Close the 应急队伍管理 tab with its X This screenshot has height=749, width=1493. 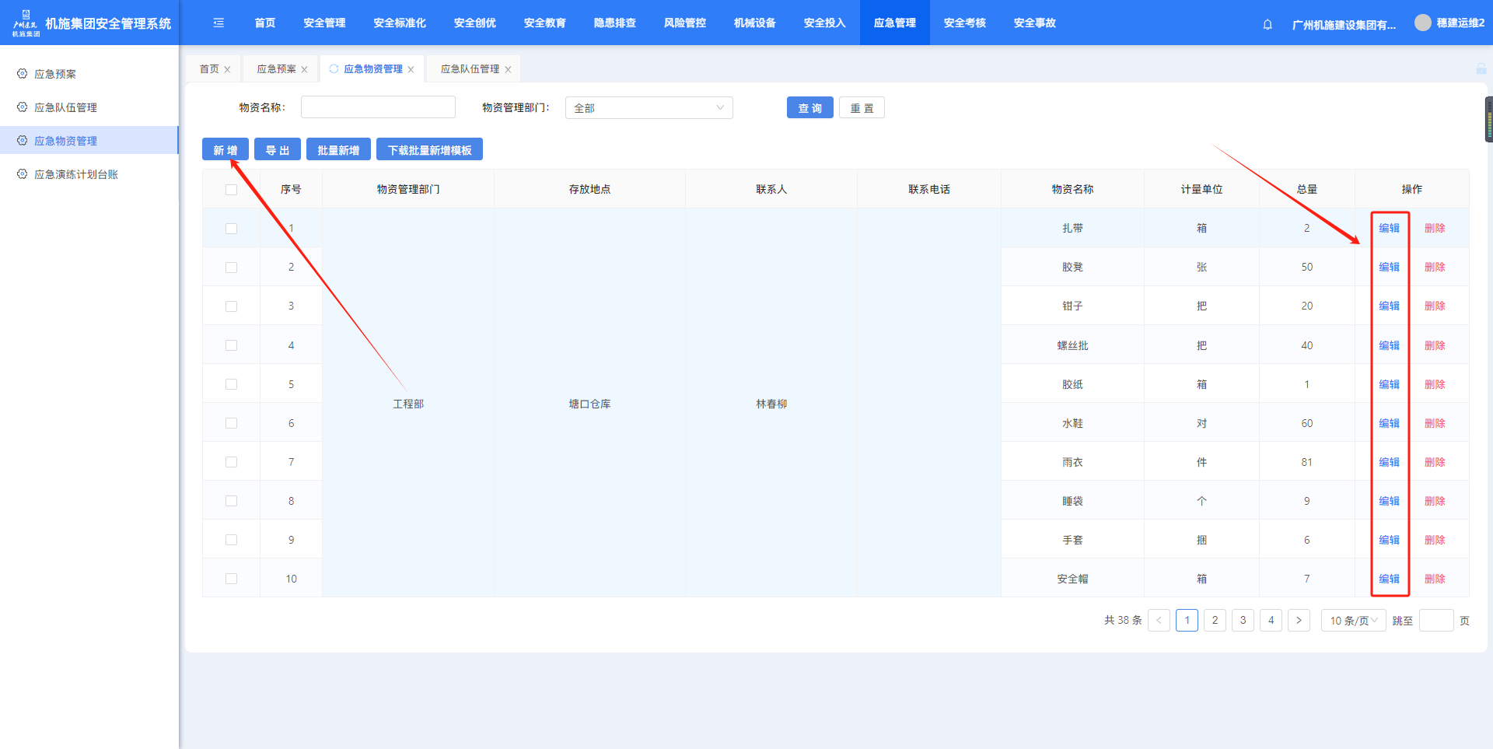(508, 69)
